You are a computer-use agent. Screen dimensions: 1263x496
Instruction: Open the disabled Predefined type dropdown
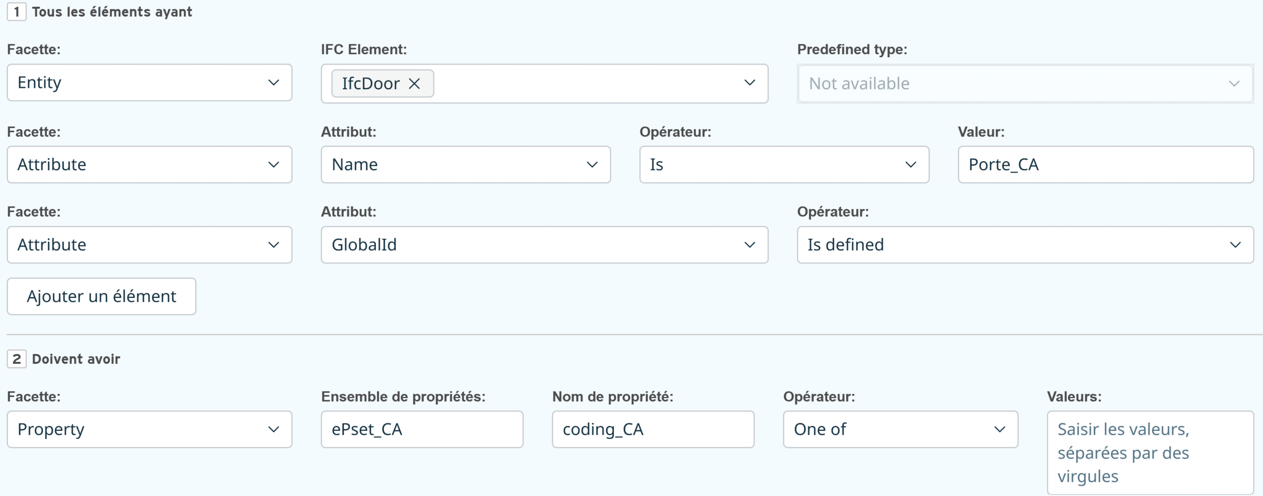[x=1025, y=84]
